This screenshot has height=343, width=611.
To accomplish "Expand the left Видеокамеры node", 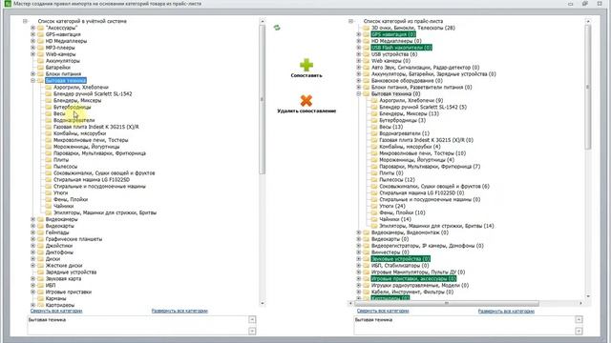I will (32, 219).
